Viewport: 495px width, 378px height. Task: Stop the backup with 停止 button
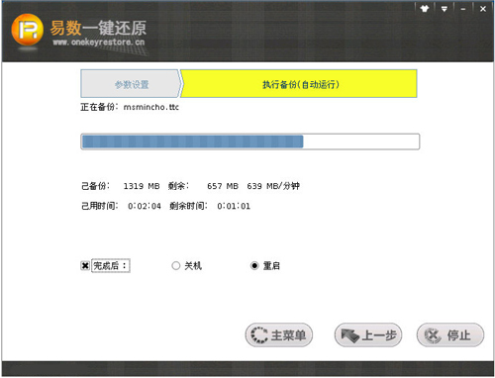click(450, 335)
